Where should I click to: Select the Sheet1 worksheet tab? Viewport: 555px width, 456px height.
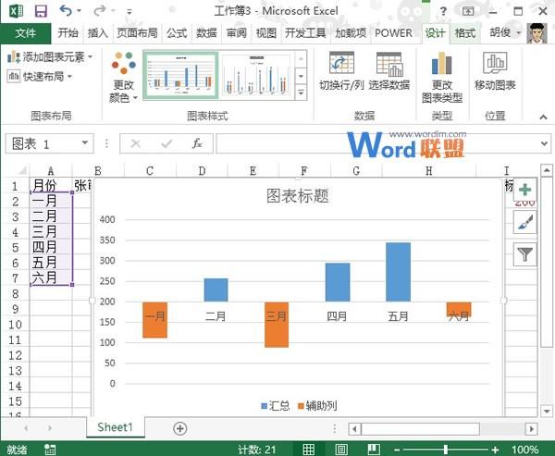pos(115,427)
